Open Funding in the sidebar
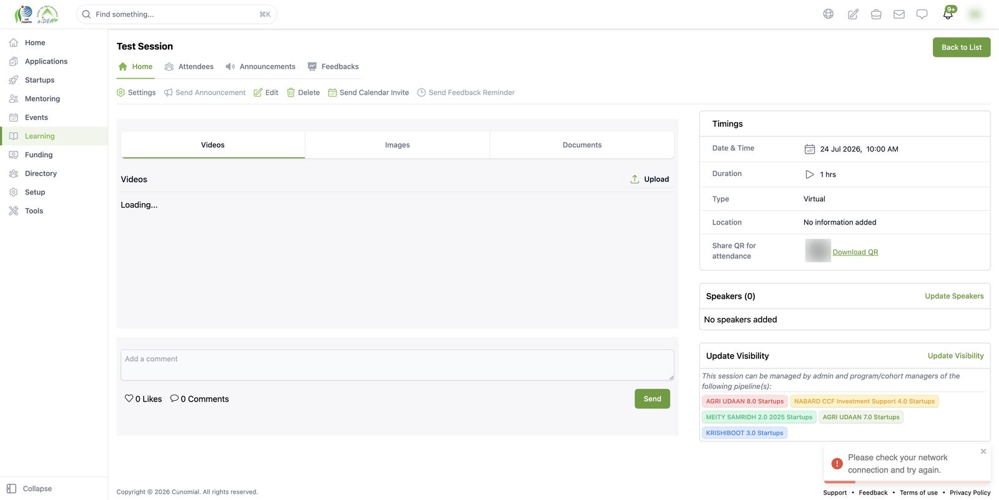The image size is (999, 500). (x=54, y=155)
